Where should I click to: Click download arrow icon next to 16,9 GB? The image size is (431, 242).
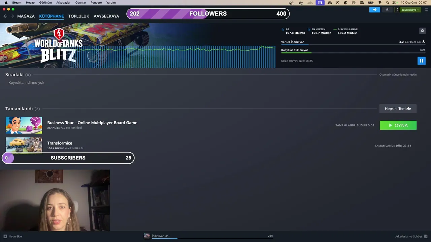click(x=424, y=42)
